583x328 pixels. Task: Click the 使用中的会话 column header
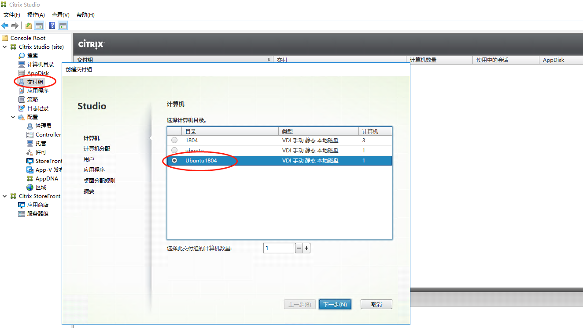coord(506,60)
